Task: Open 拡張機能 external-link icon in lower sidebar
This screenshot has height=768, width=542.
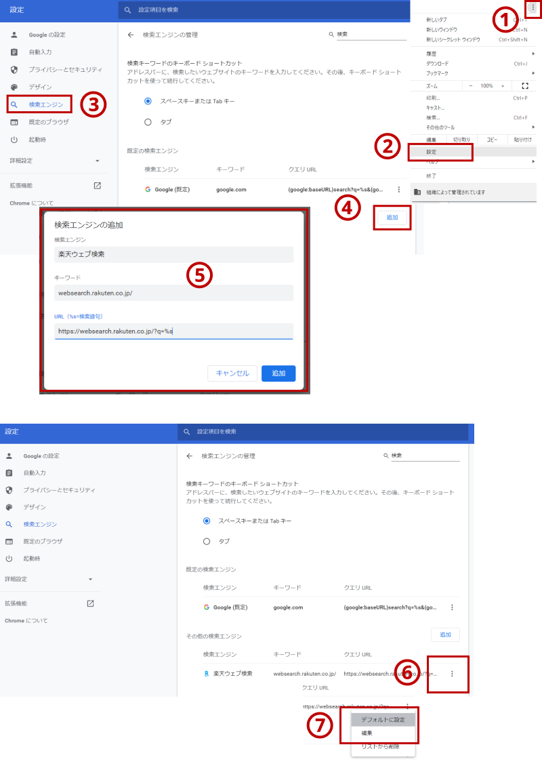Action: tap(91, 603)
